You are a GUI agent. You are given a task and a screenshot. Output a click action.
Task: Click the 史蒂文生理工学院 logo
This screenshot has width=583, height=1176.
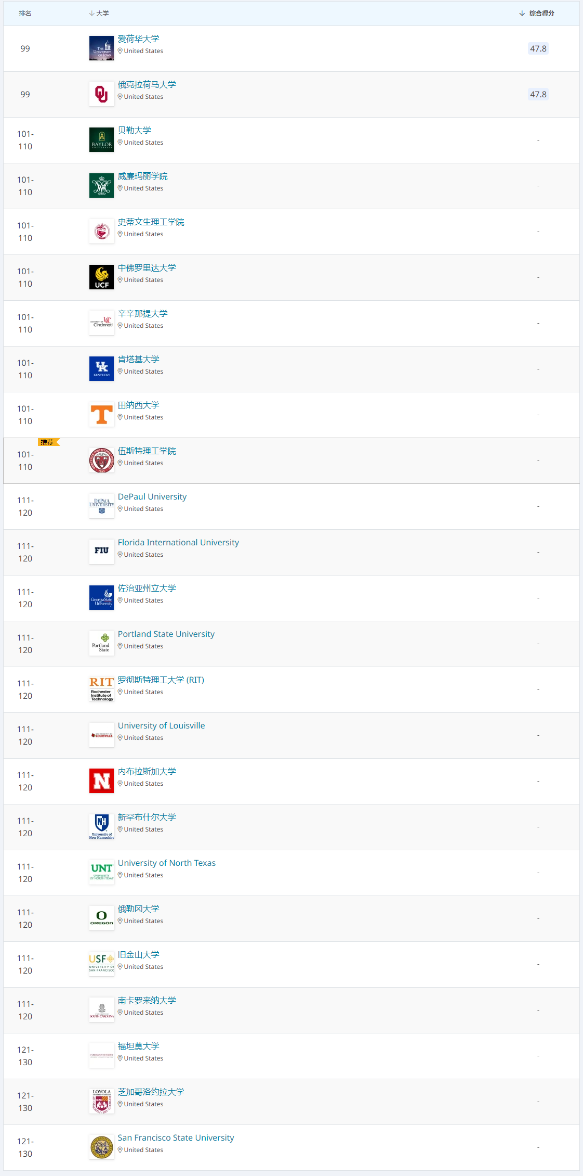point(101,232)
